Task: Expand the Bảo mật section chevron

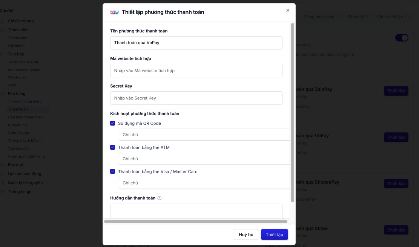Action: (43, 165)
